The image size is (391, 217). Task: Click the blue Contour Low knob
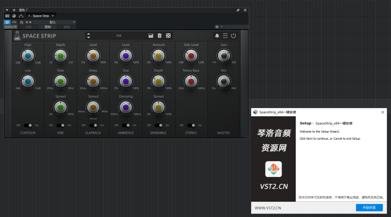tap(28, 82)
